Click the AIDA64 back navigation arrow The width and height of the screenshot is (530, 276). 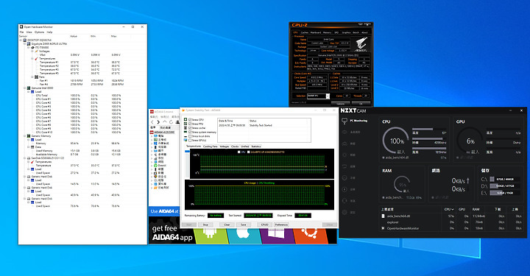click(x=152, y=122)
